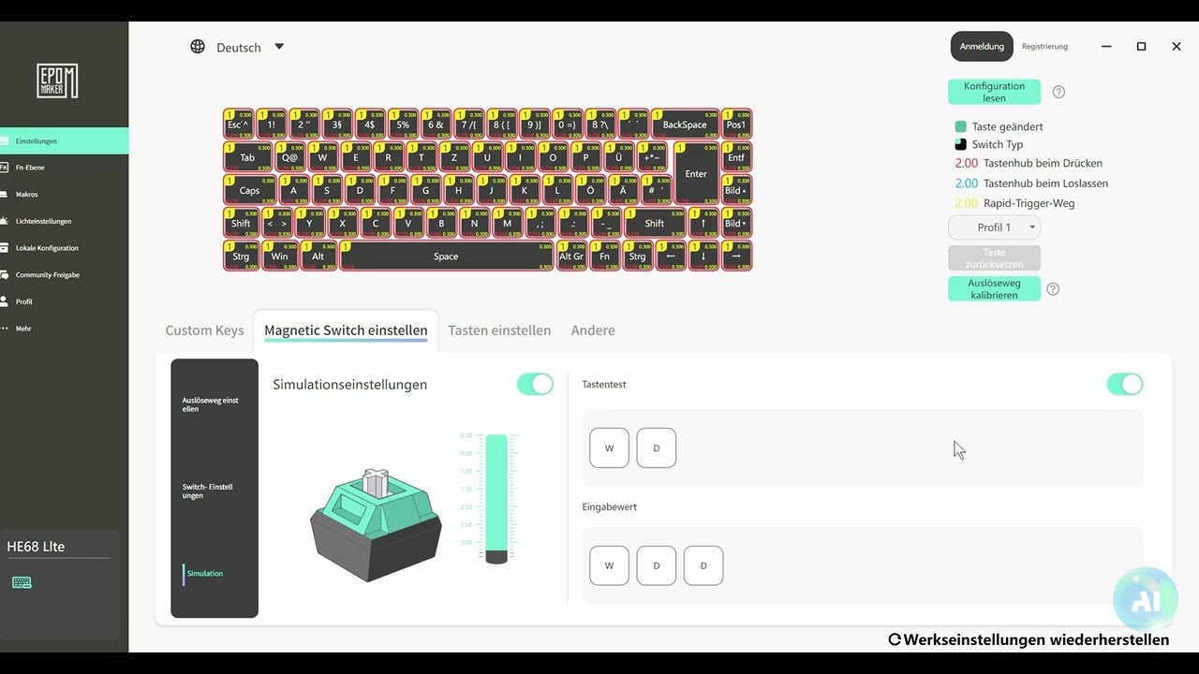Select the Caps key on the keyboard layout
Screen dimensions: 1199x674
coord(249,190)
